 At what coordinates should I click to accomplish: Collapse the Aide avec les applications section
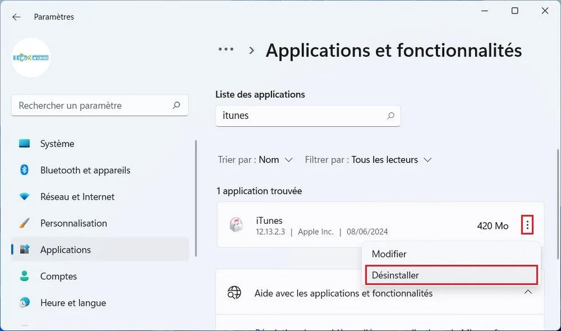[x=527, y=292]
